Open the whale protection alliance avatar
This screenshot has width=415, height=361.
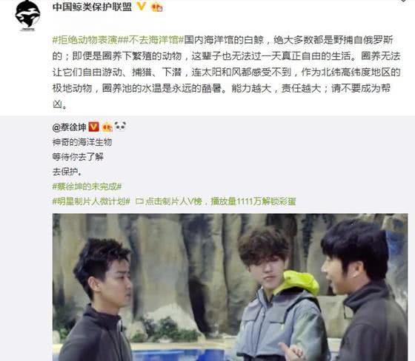[x=28, y=16]
